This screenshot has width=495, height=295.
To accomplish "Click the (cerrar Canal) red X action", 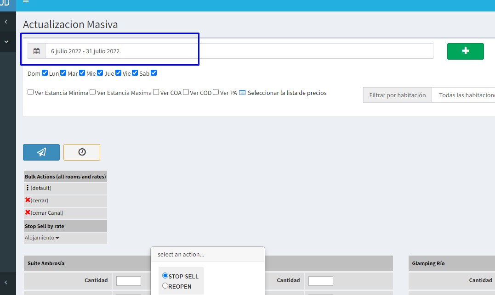I will point(28,213).
